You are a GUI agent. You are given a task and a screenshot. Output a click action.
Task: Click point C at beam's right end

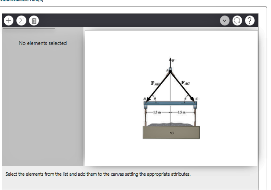click(197, 99)
